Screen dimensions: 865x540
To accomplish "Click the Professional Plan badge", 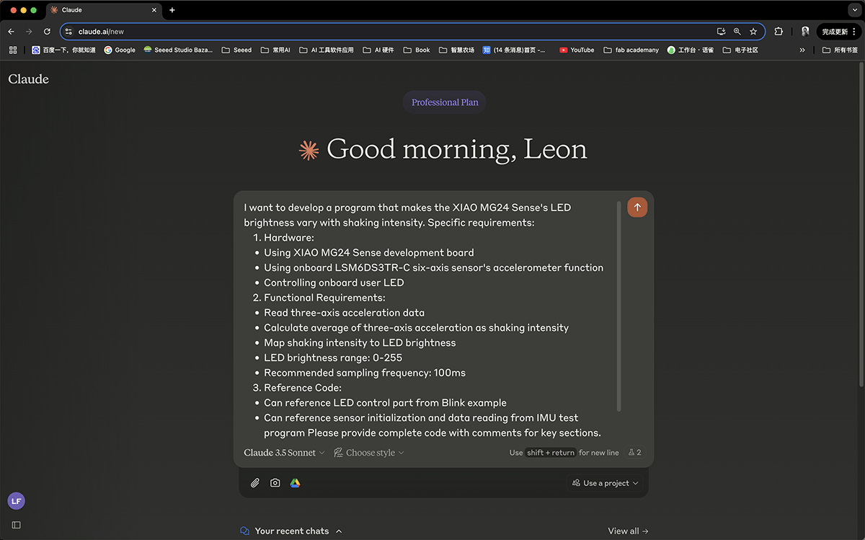I will click(445, 102).
